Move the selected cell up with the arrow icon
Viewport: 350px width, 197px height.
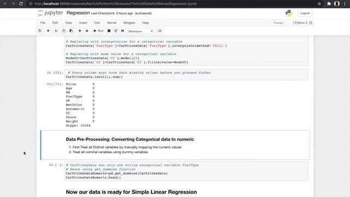click(80, 31)
